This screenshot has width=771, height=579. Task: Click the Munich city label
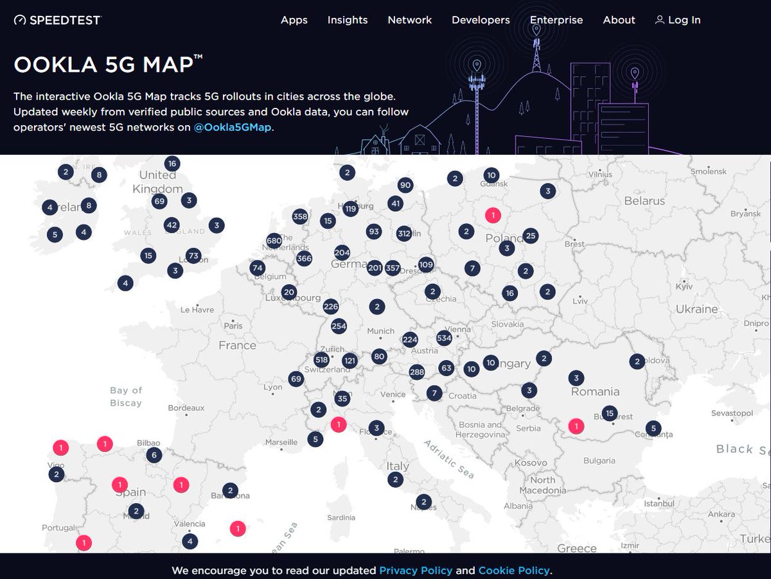[x=381, y=331]
